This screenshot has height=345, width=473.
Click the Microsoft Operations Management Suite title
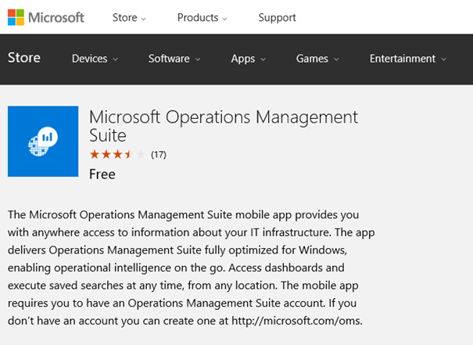coord(224,126)
